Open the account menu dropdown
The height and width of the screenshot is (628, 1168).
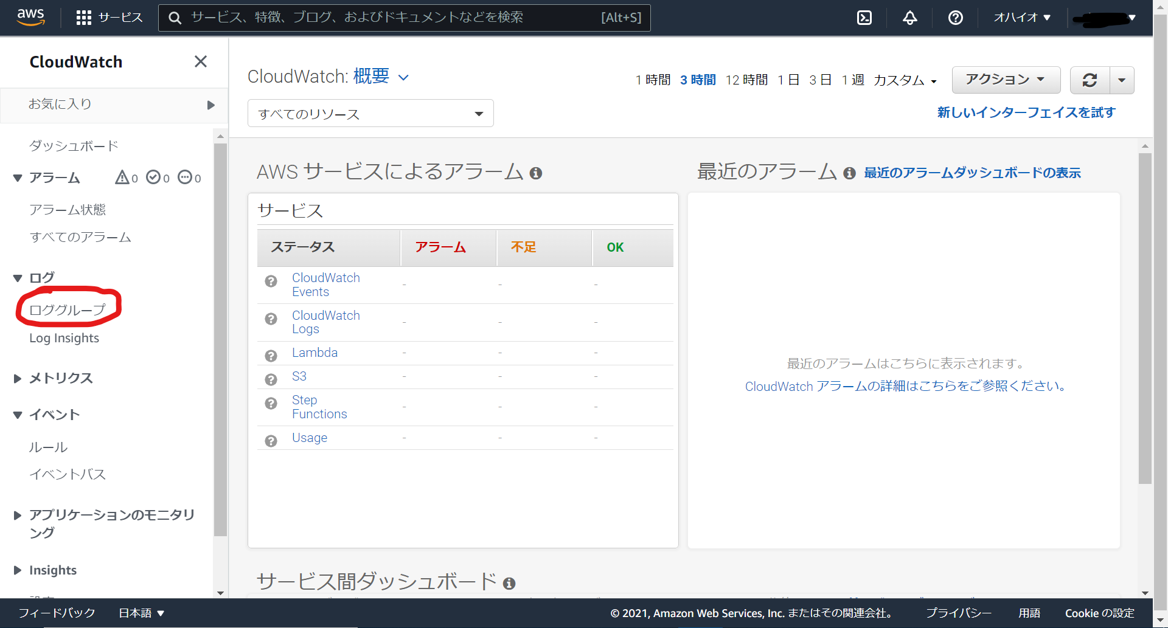click(1104, 18)
